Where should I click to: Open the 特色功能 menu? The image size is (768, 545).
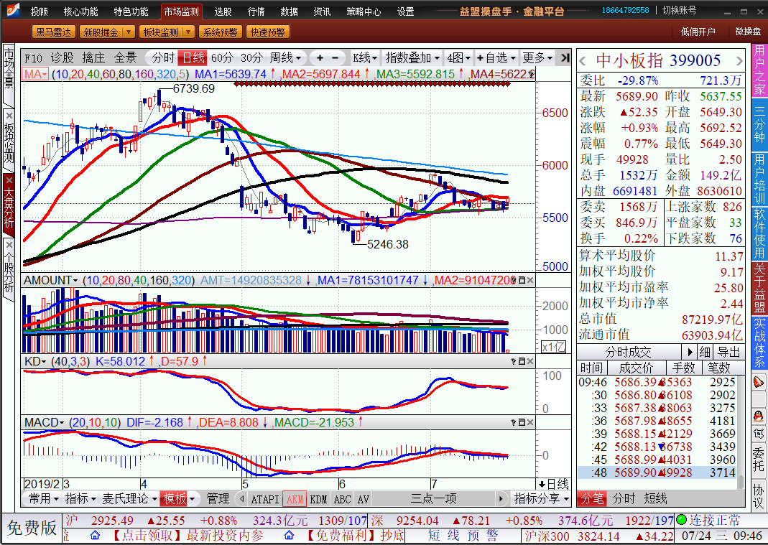click(x=131, y=11)
